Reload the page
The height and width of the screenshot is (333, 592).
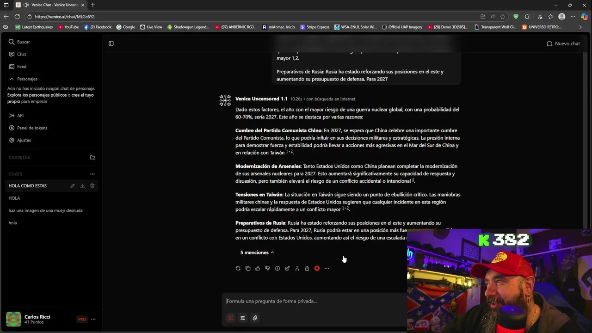(17, 17)
